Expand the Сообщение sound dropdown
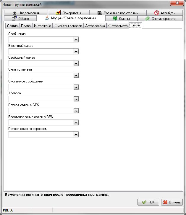186x215 pixels. (x=76, y=40)
